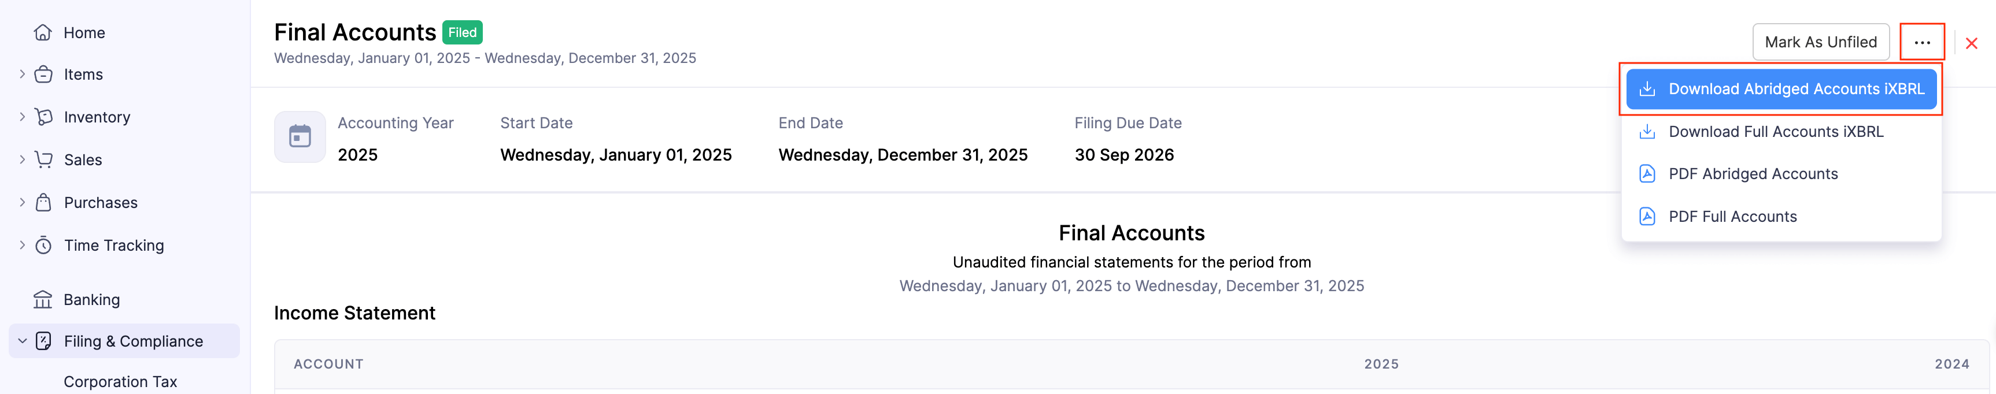Click the Items basket icon
This screenshot has height=394, width=1996.
(43, 75)
